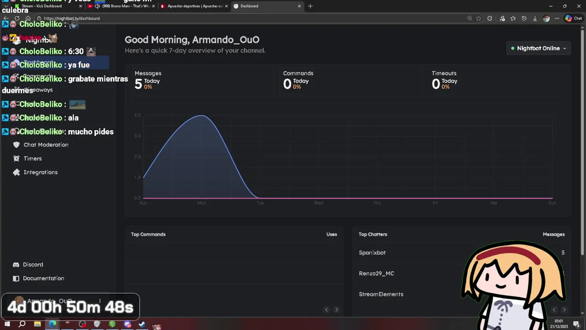This screenshot has height=330, width=586.
Task: Open the Discord link in sidebar
Action: click(x=33, y=265)
